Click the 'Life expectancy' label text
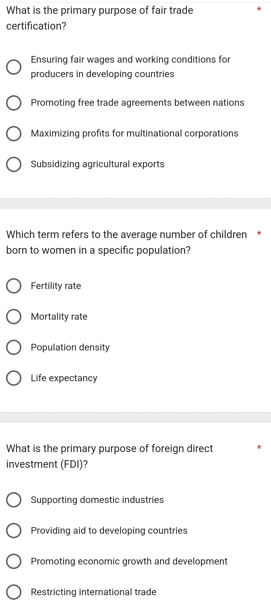This screenshot has height=613, width=271. pyautogui.click(x=64, y=378)
